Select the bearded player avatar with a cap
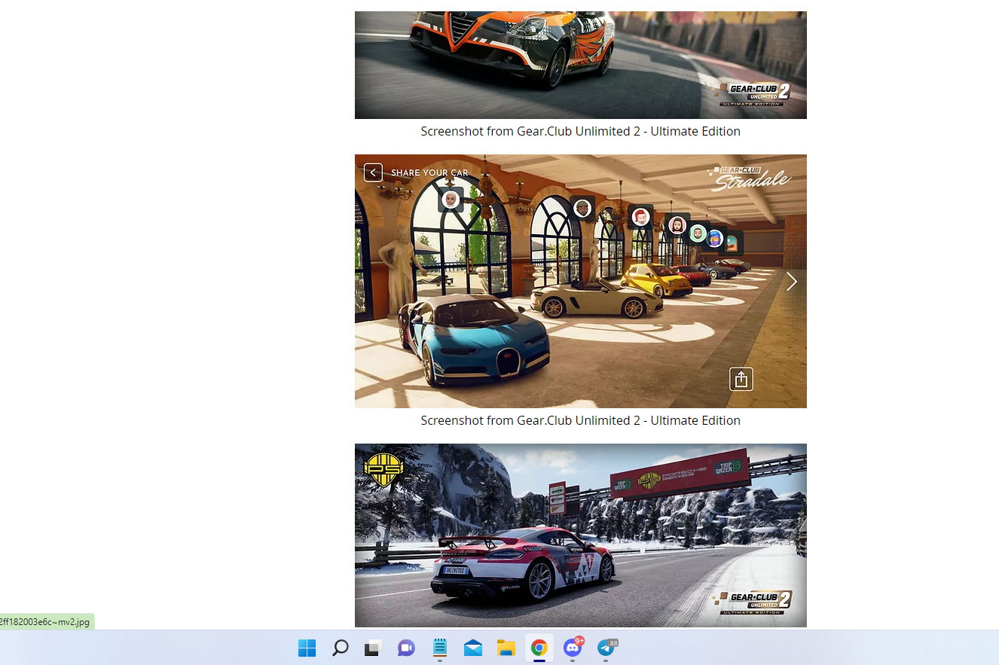The width and height of the screenshot is (999, 665). pos(582,208)
